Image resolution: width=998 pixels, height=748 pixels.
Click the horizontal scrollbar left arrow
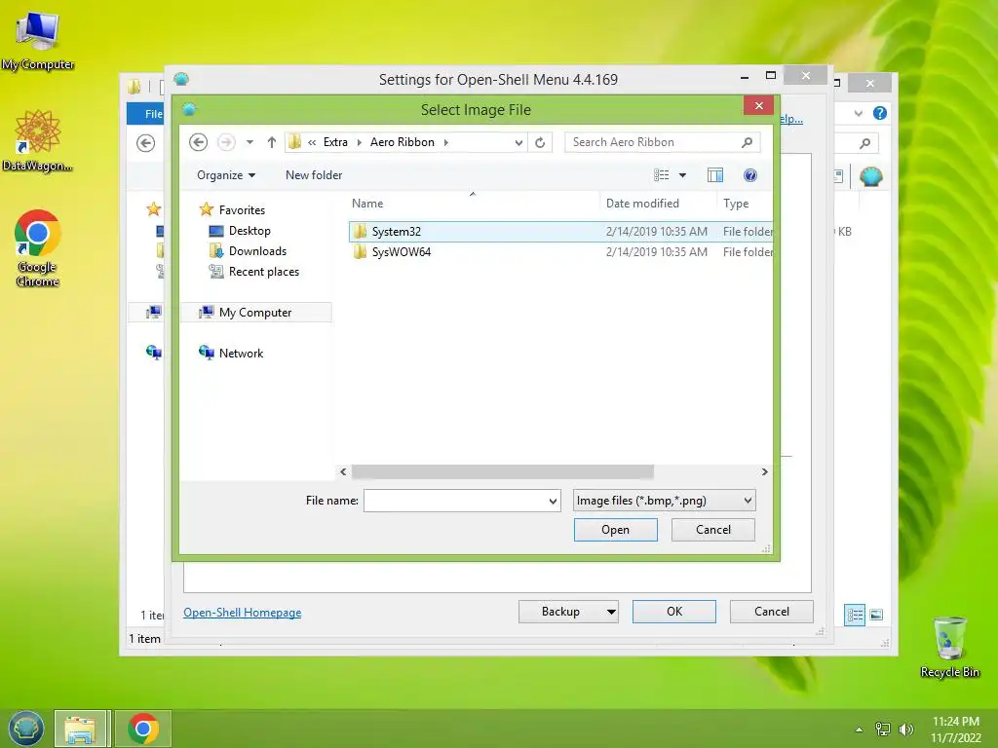click(x=343, y=471)
